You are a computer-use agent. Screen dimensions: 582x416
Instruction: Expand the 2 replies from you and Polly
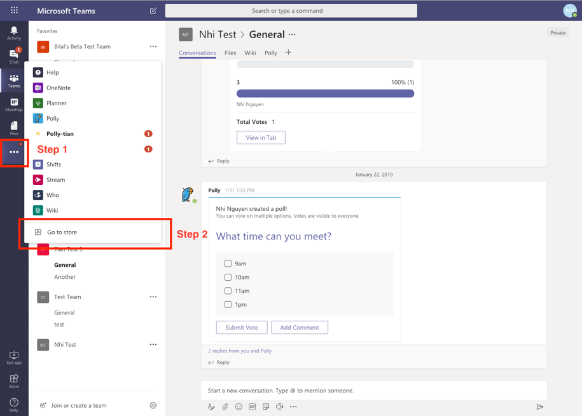[240, 351]
